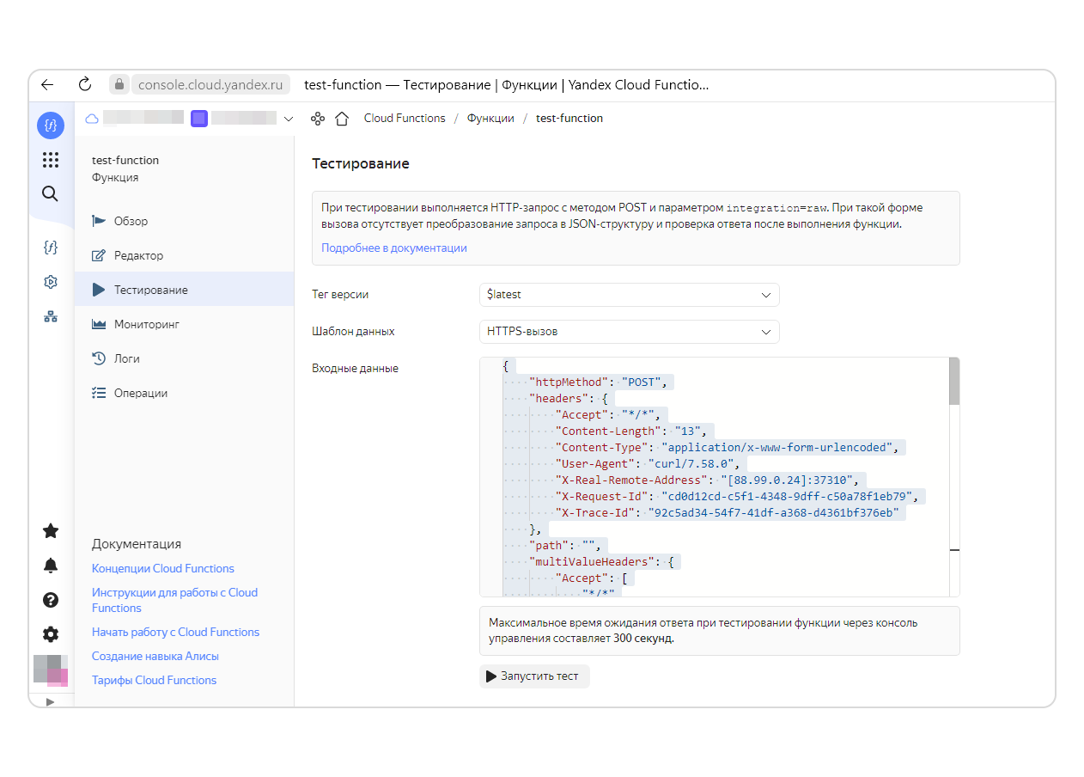Click the "[88.99.0.24]:37310" value
Viewport: 1084px width, 777px height.
(790, 480)
